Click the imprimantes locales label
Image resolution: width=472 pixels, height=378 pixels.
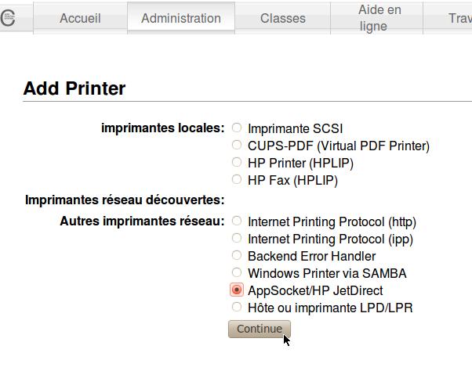(x=162, y=128)
